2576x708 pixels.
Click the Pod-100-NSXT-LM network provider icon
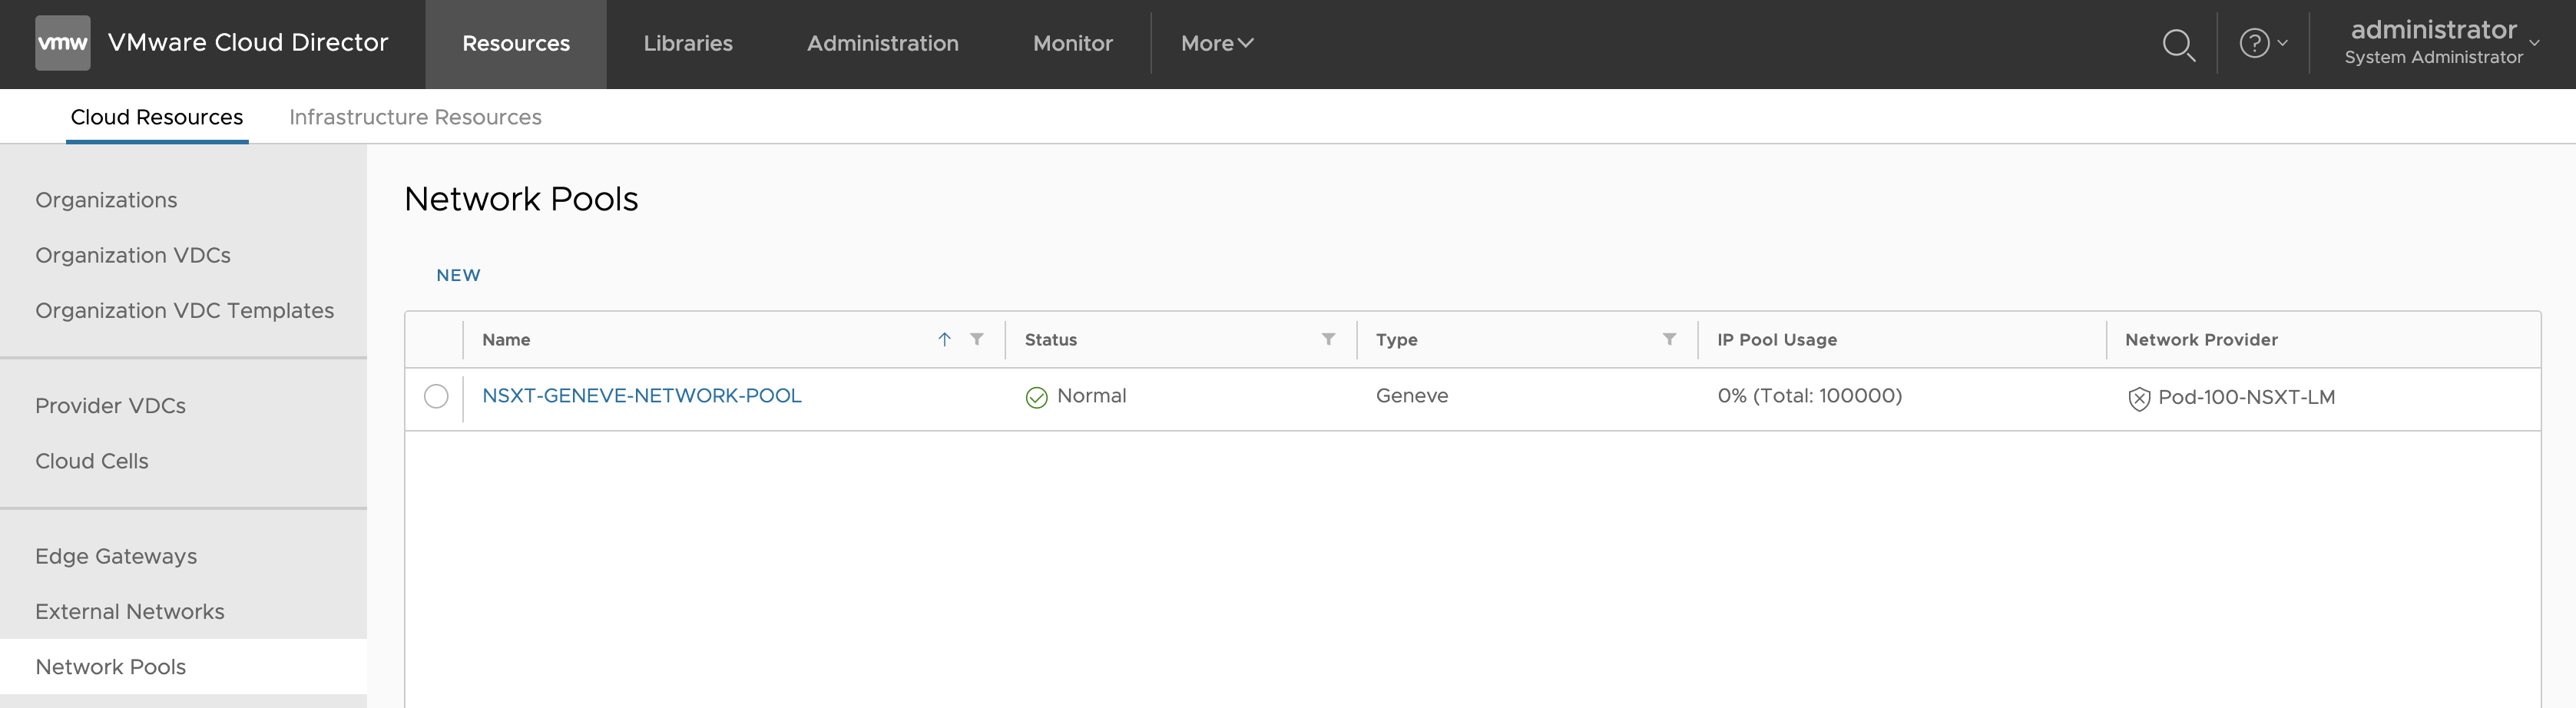pos(2139,399)
